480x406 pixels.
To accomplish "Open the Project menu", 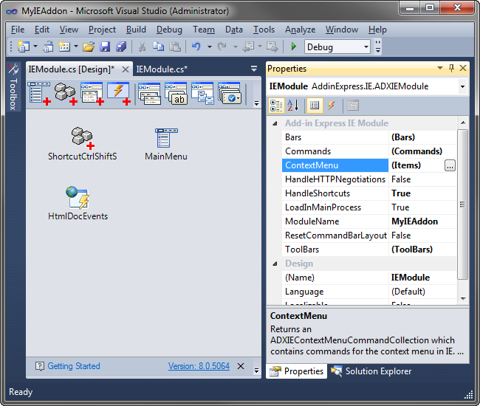I will point(102,30).
